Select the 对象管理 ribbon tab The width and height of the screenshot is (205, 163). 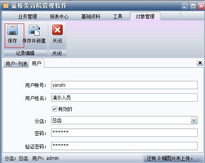pyautogui.click(x=145, y=16)
